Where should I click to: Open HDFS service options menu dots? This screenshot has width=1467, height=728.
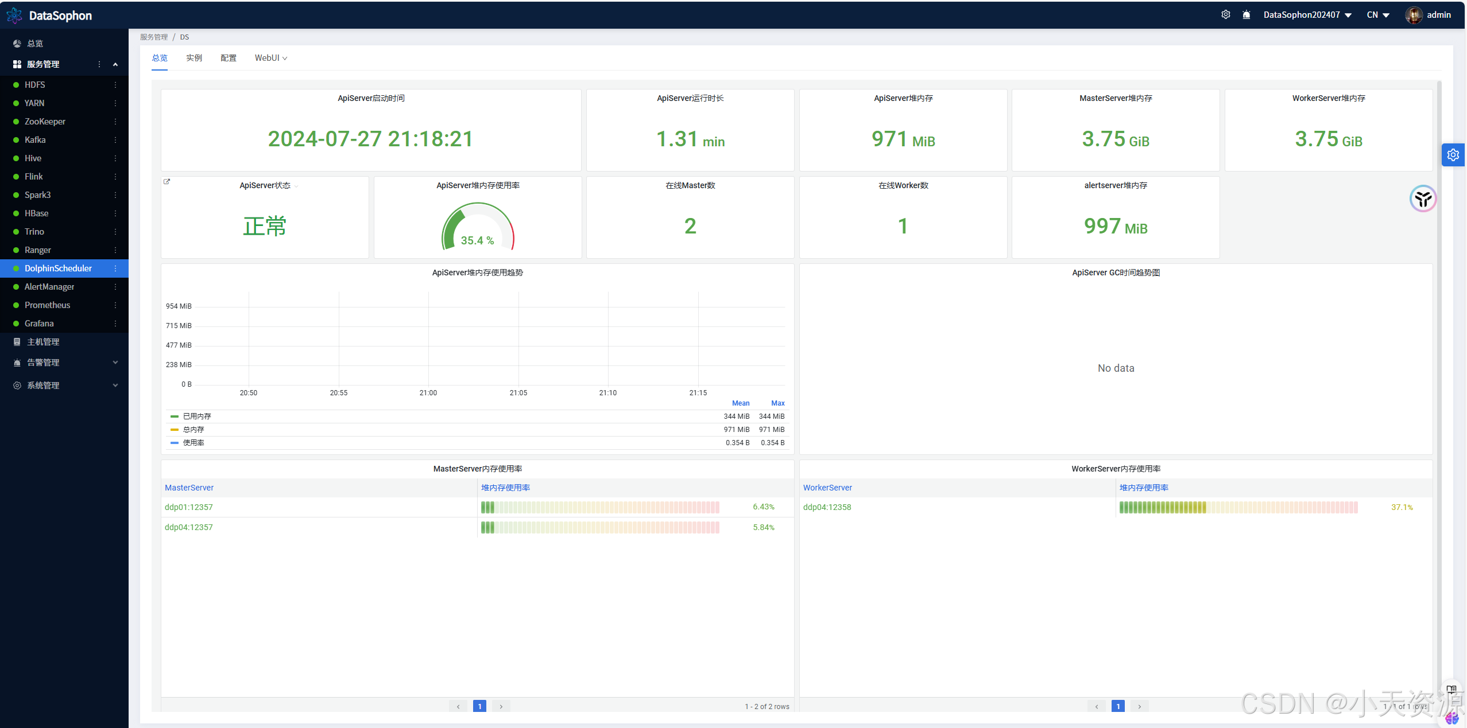(115, 85)
